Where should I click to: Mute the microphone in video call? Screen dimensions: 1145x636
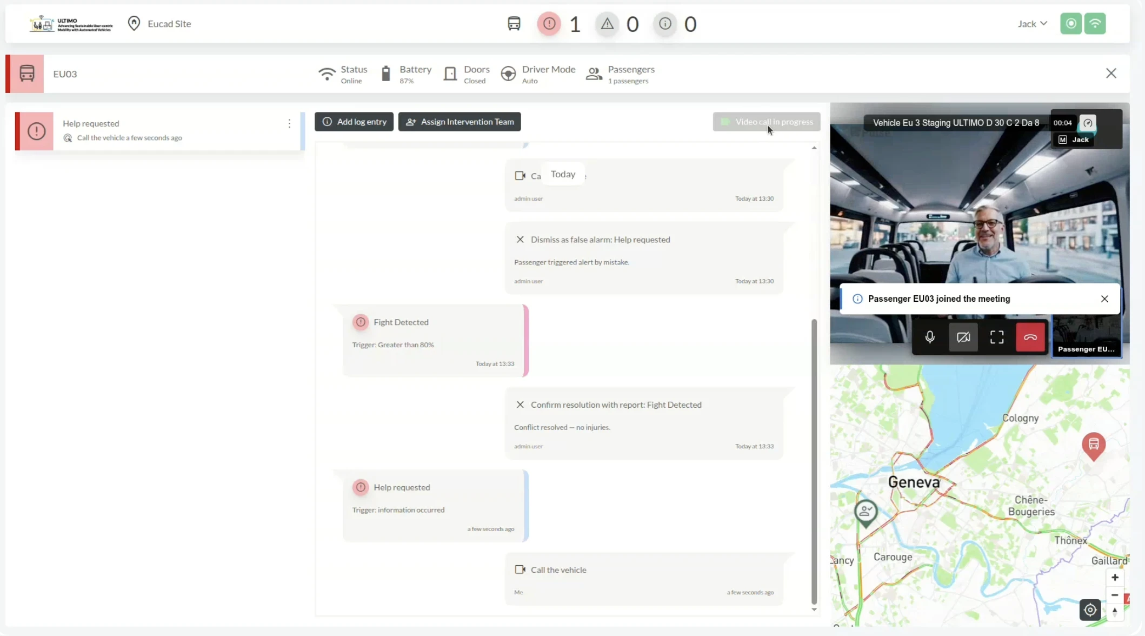[929, 337]
